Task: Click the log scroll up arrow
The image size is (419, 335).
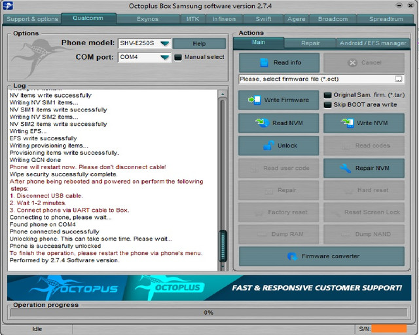Action: (x=223, y=94)
